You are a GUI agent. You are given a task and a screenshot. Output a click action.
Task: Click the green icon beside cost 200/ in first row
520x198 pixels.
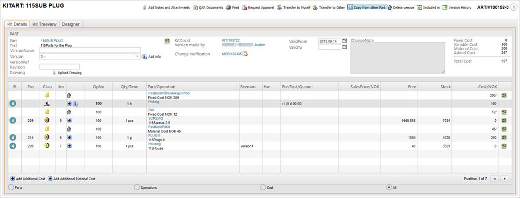point(504,95)
